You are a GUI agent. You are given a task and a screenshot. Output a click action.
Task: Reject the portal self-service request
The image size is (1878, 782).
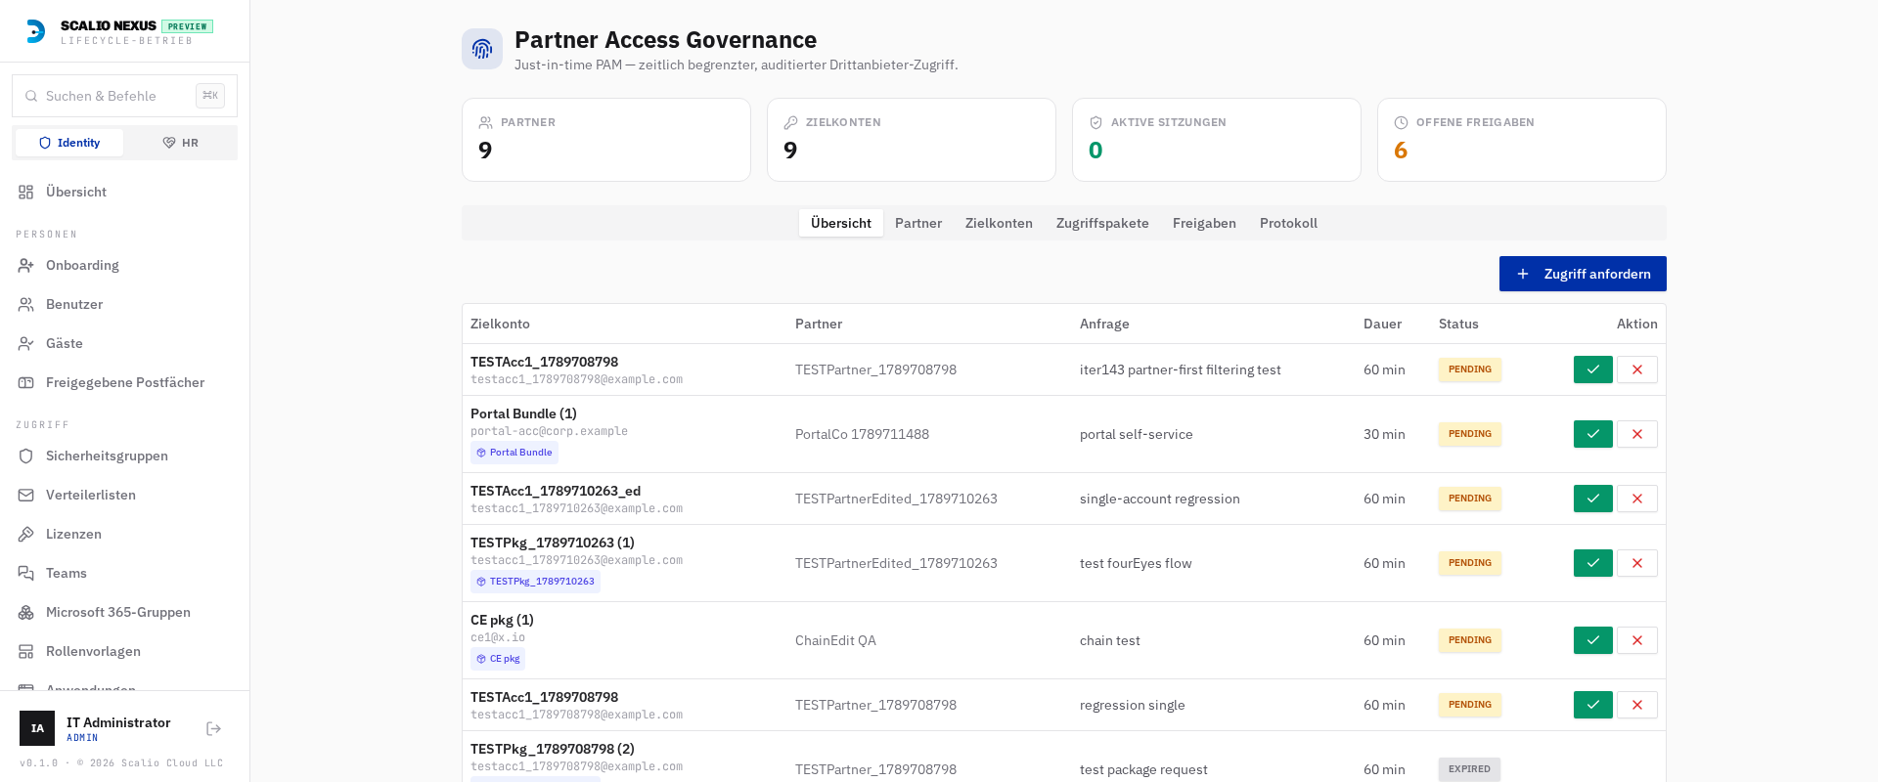1636,434
